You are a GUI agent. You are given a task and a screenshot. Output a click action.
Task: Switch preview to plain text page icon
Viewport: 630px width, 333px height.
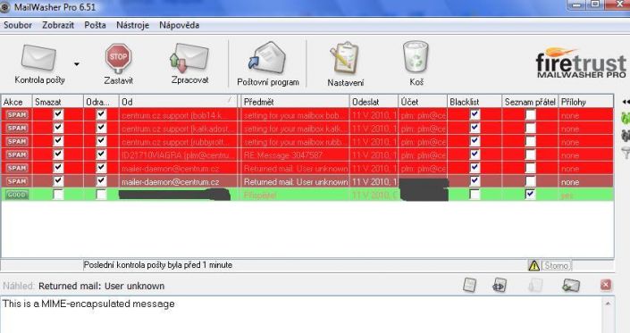coord(469,286)
